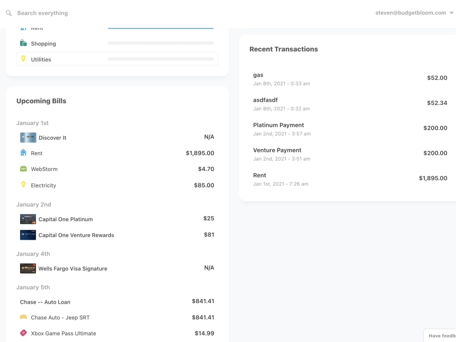Click the Capital One Platinum card thumbnail

click(28, 219)
